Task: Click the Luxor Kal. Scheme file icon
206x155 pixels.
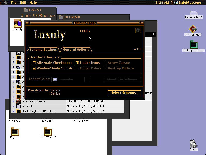Action: 19,101
